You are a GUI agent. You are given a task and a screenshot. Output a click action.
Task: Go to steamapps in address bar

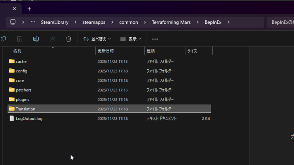click(94, 22)
